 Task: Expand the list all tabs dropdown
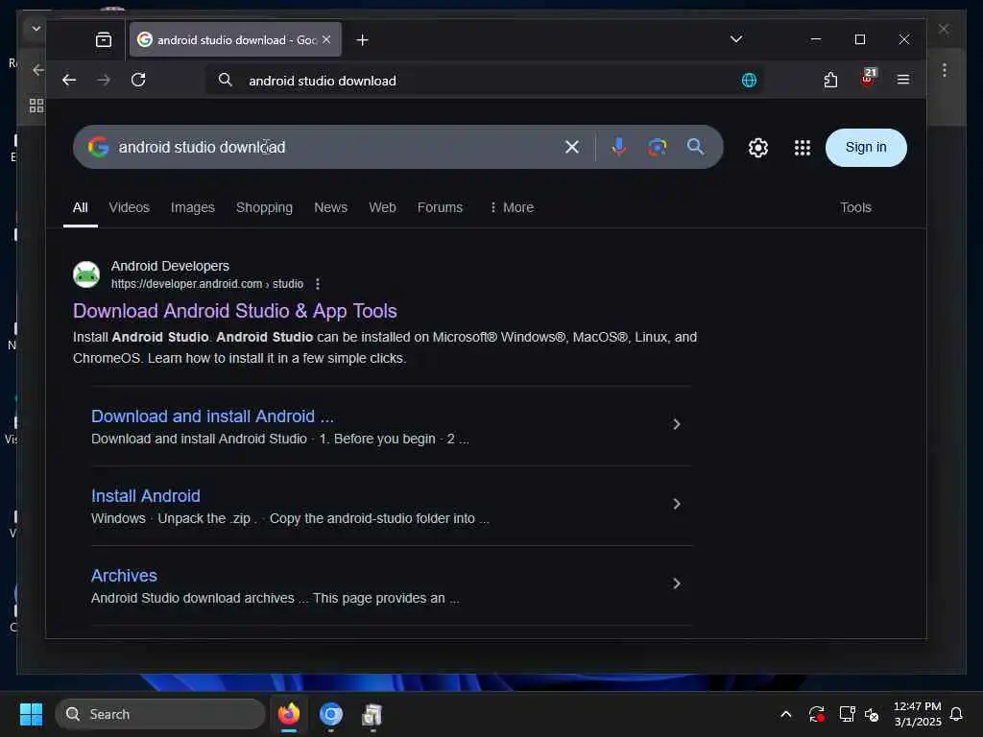coord(736,39)
